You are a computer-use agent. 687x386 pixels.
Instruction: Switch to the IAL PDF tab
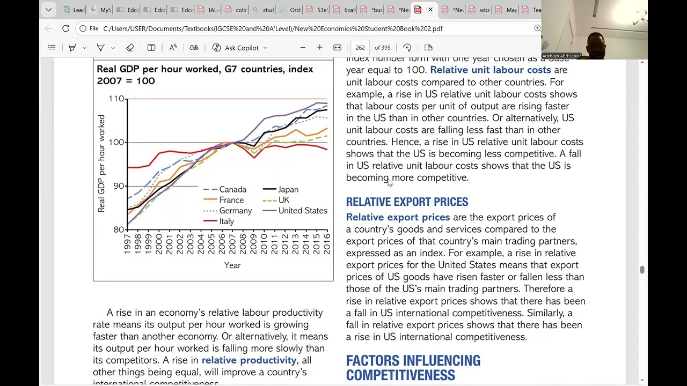(209, 10)
